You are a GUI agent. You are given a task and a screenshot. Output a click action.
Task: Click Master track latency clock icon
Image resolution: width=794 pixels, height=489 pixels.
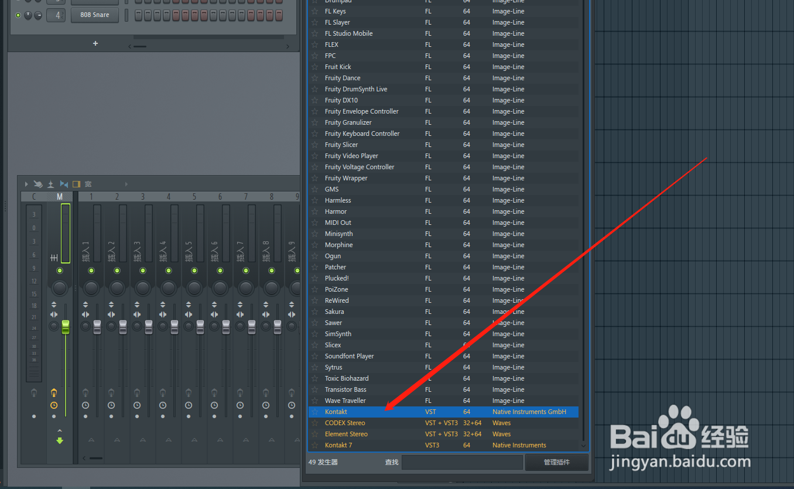54,405
